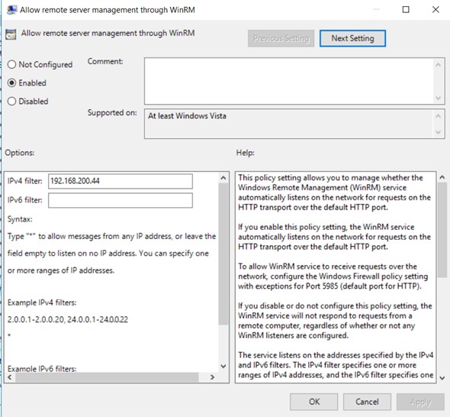Close the policy dialog window

click(436, 10)
